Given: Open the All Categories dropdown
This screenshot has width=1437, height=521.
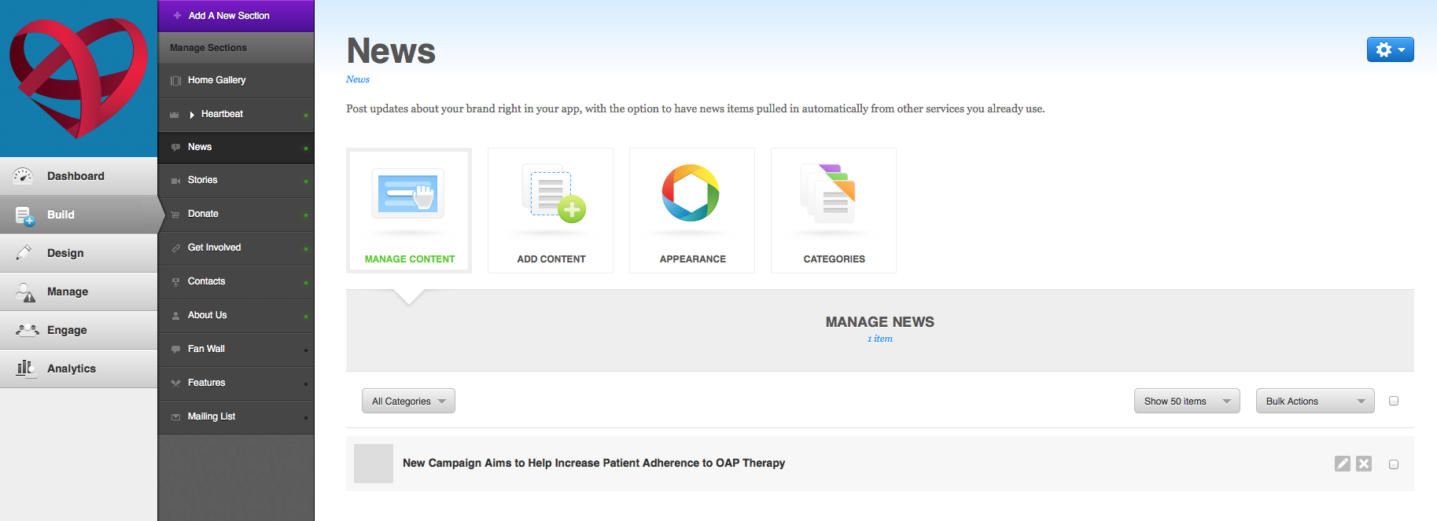Looking at the screenshot, I should point(408,401).
